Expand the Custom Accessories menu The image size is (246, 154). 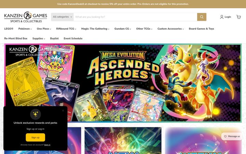tap(170, 29)
